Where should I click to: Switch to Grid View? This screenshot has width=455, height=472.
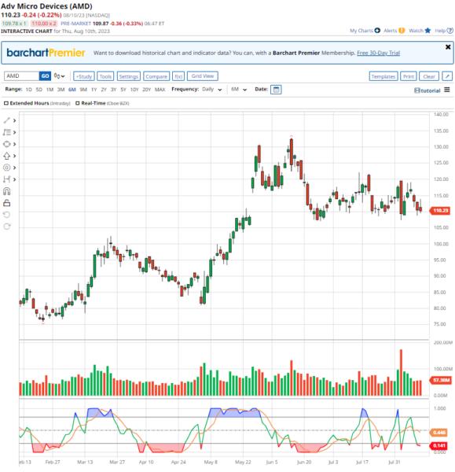[203, 76]
